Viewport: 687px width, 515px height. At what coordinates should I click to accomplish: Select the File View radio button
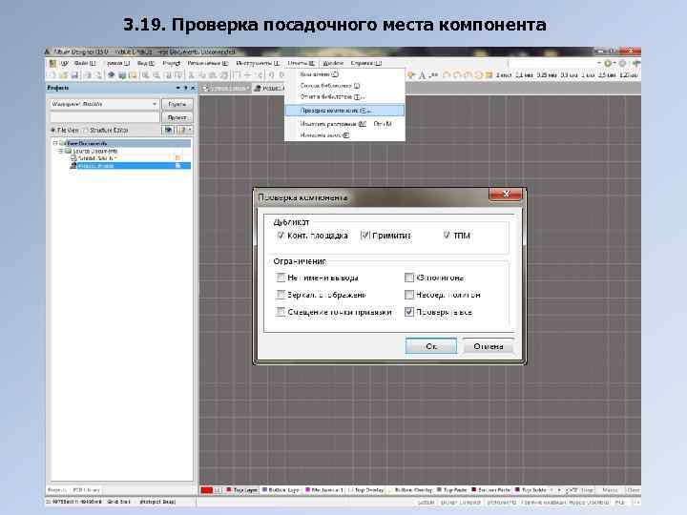(x=53, y=130)
